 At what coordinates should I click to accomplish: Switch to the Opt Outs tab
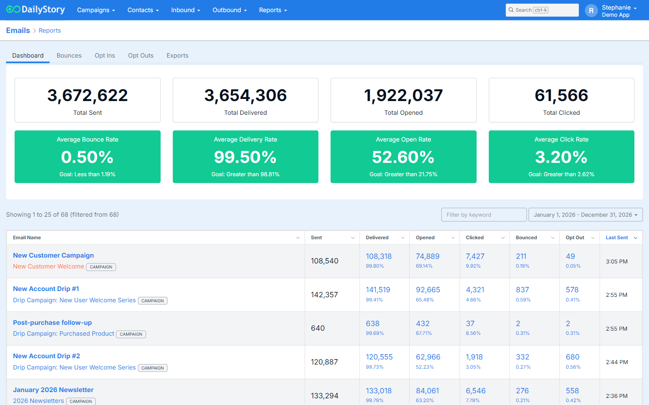141,56
